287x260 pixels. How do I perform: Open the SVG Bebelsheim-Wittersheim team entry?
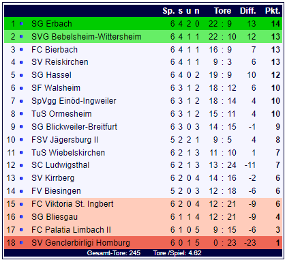click(x=87, y=37)
